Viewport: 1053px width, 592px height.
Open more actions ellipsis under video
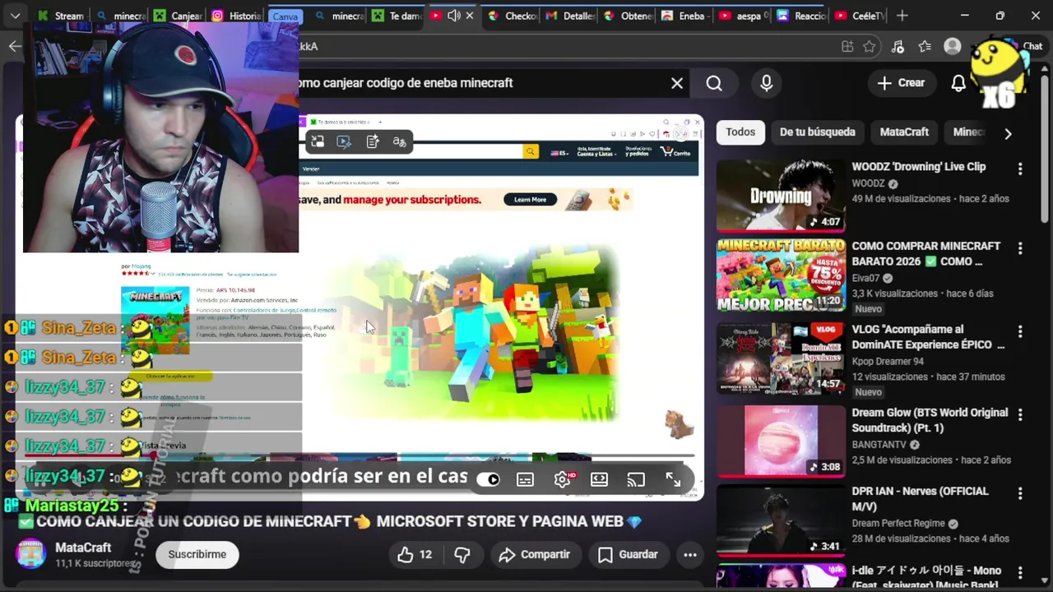[690, 554]
